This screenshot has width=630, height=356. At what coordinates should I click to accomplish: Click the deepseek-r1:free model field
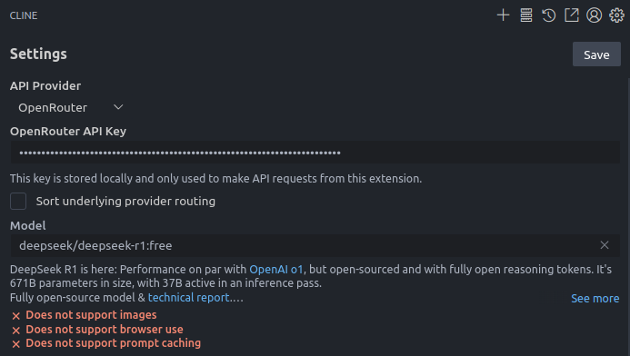[315, 245]
